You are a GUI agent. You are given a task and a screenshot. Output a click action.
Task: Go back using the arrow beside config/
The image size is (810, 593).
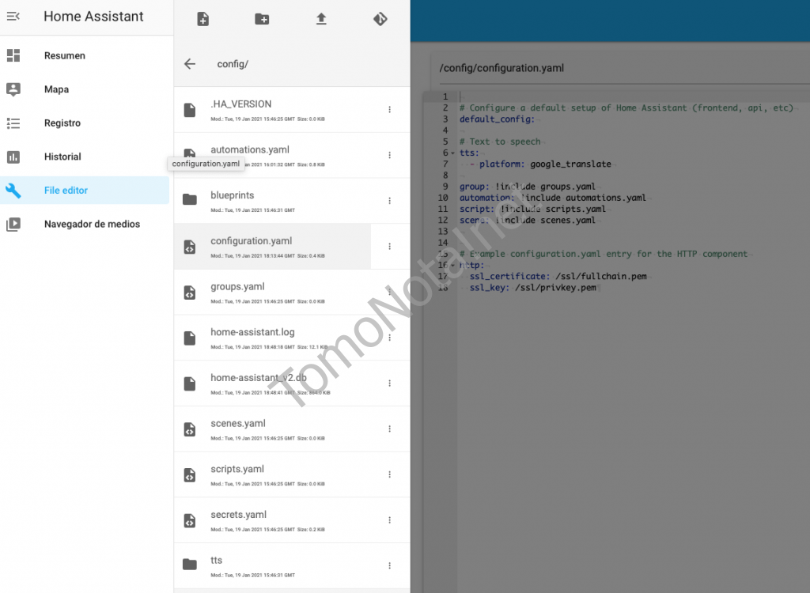190,64
